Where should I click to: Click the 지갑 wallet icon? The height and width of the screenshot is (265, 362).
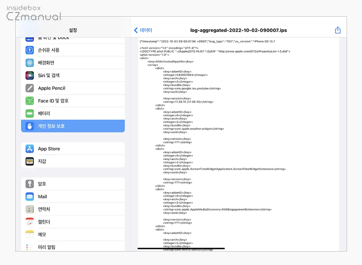pyautogui.click(x=29, y=161)
